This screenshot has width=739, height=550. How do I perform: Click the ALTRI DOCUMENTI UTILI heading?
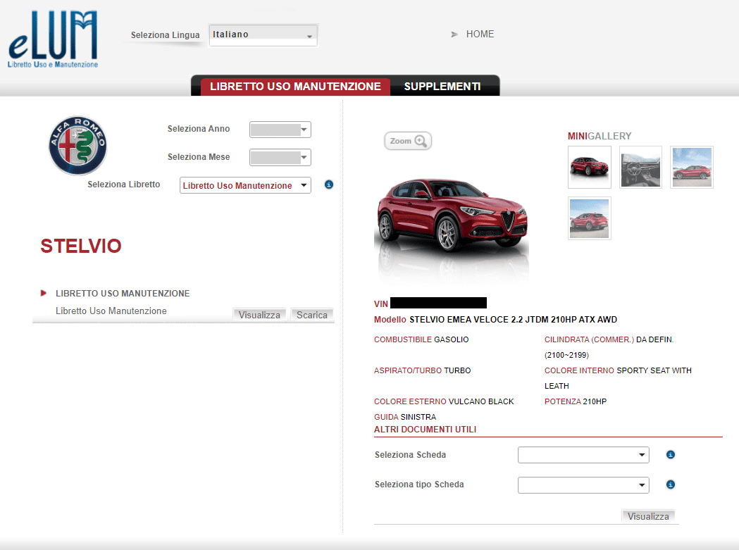coord(425,430)
